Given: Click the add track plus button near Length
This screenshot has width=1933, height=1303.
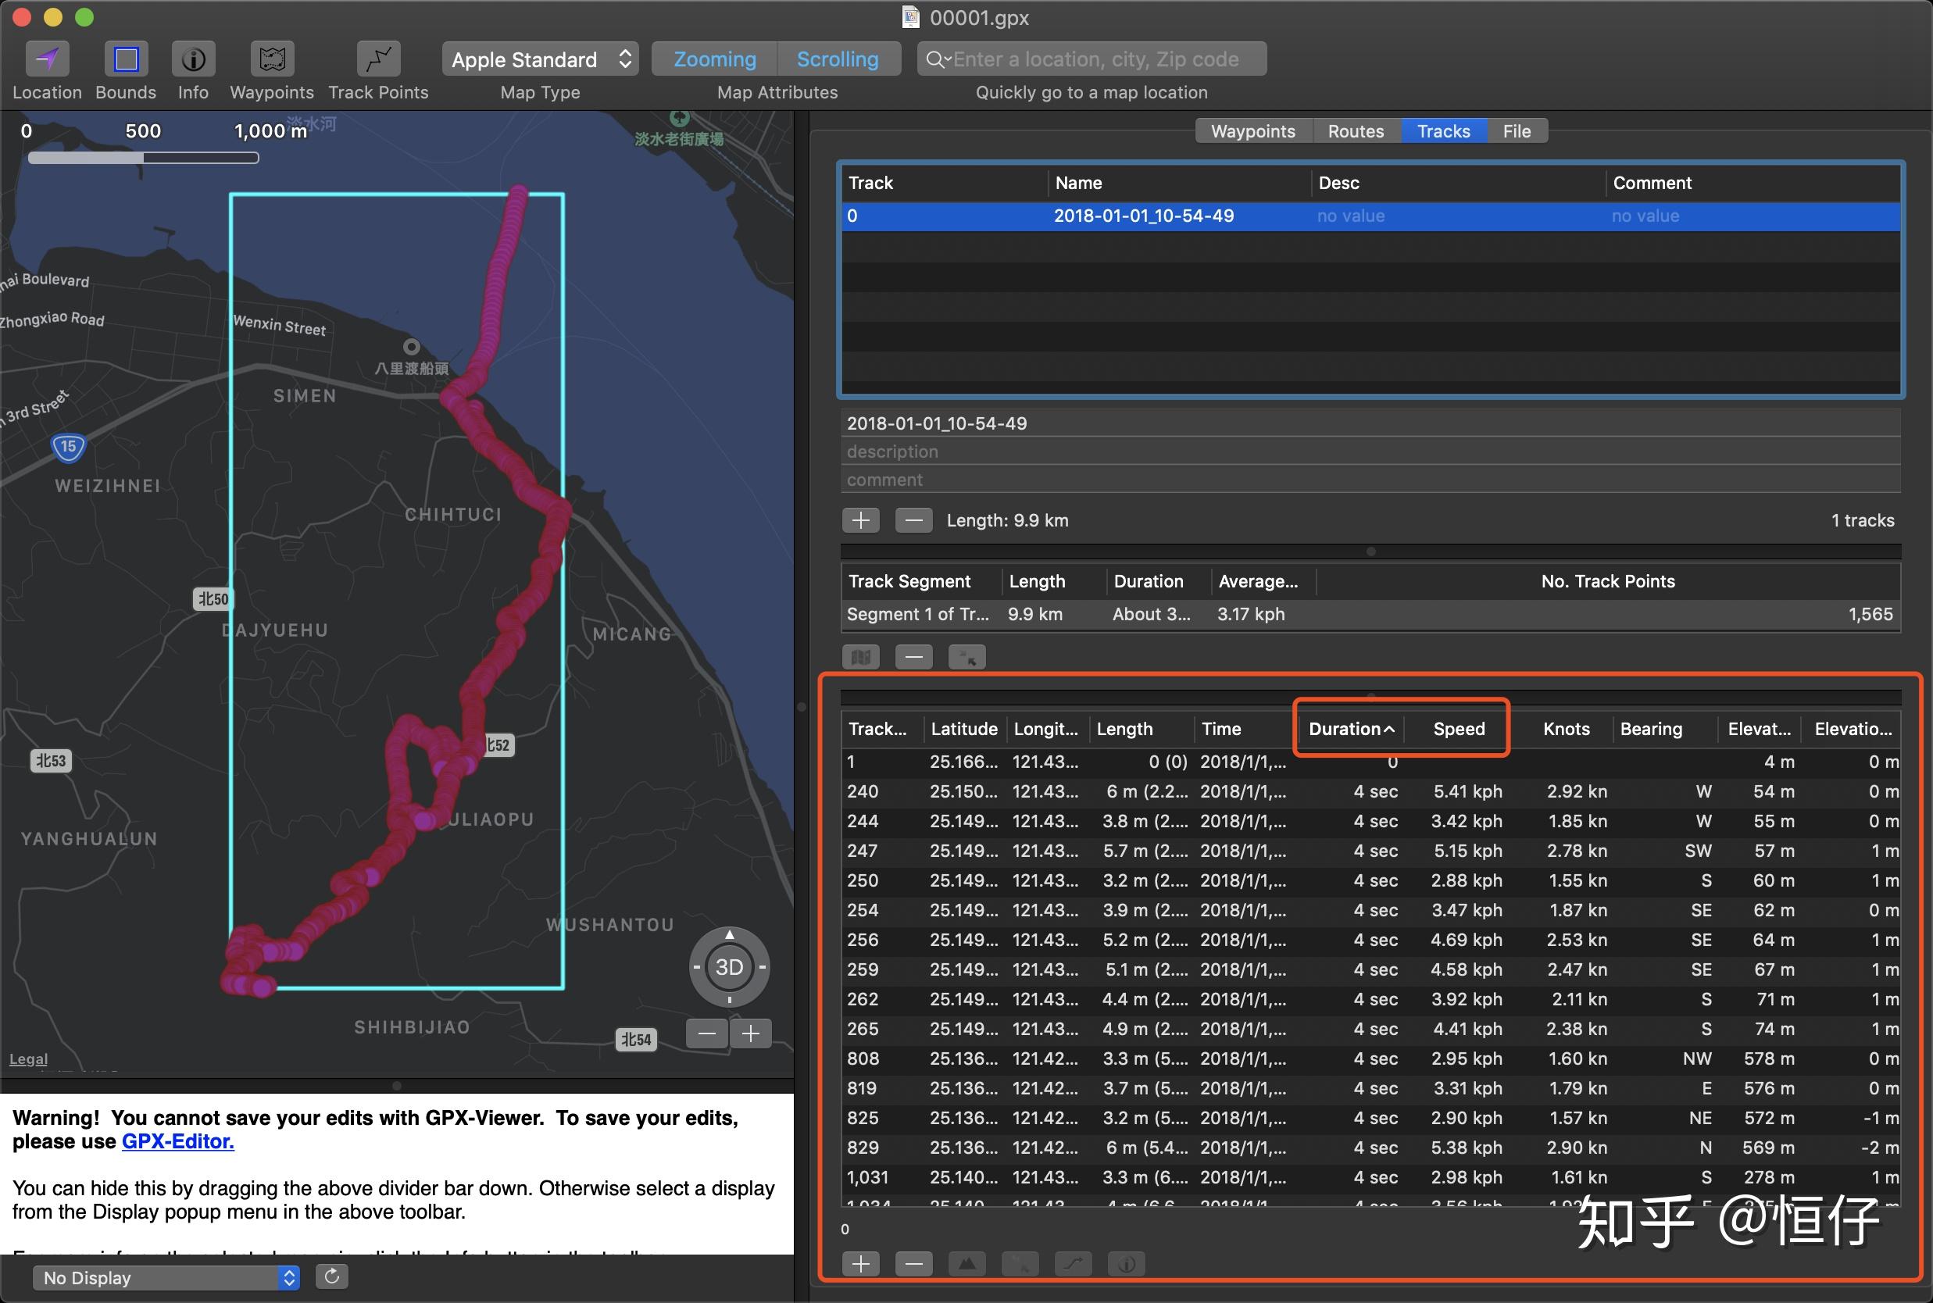Looking at the screenshot, I should pos(860,520).
